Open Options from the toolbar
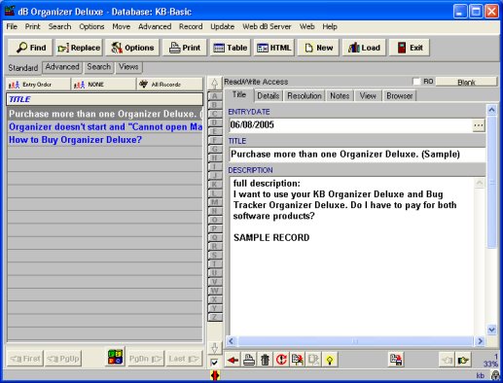Viewport: 503px width, 383px height. [132, 48]
